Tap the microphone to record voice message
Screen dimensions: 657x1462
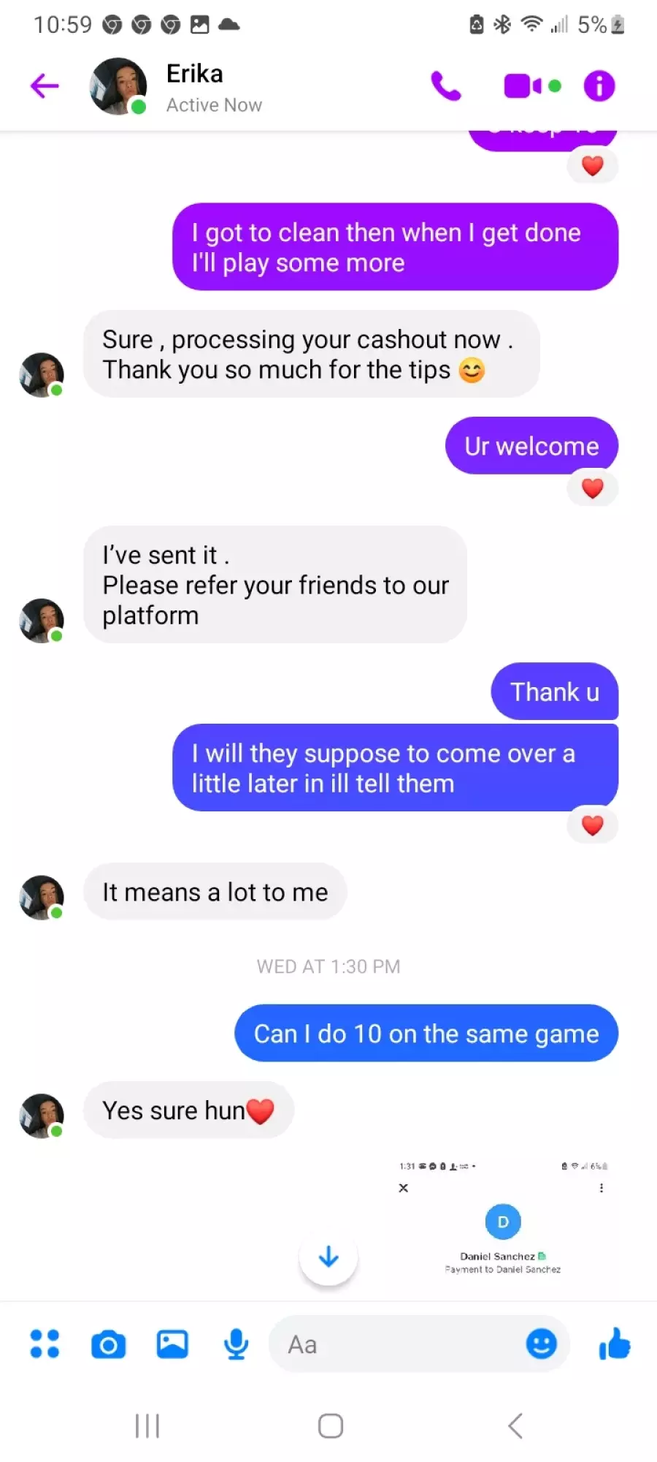236,1344
